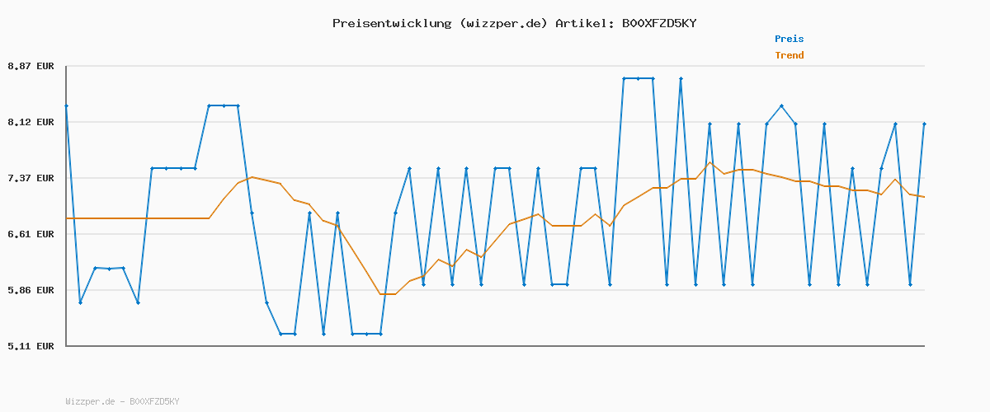Select the 8.12 EUR axis label
This screenshot has width=990, height=412.
click(31, 122)
